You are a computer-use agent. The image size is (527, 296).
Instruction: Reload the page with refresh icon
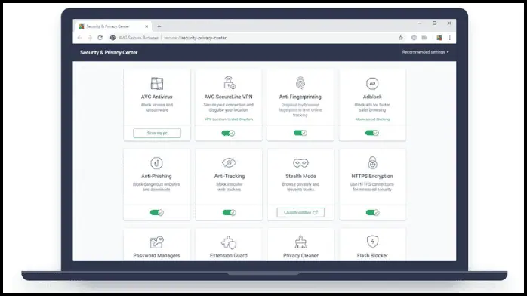pos(100,38)
